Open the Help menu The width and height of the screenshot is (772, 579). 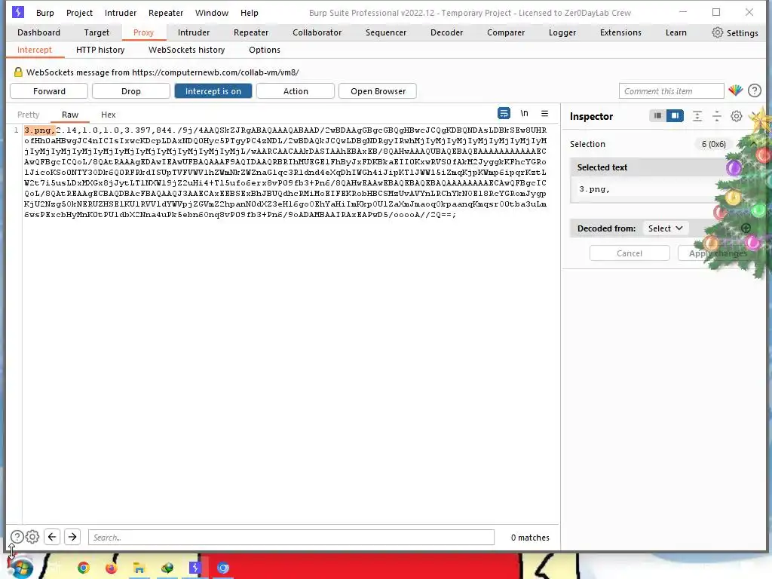249,13
